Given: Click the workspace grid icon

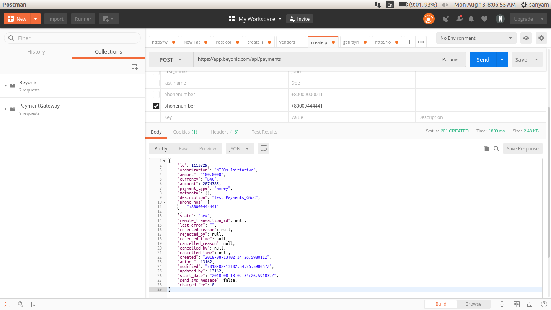Looking at the screenshot, I should [231, 19].
